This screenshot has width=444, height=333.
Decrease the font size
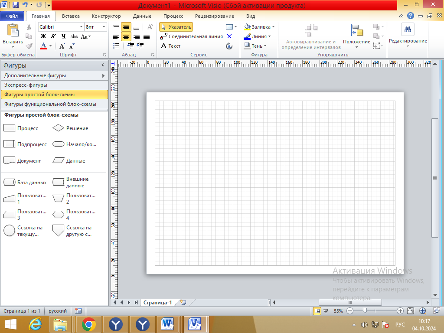72,46
